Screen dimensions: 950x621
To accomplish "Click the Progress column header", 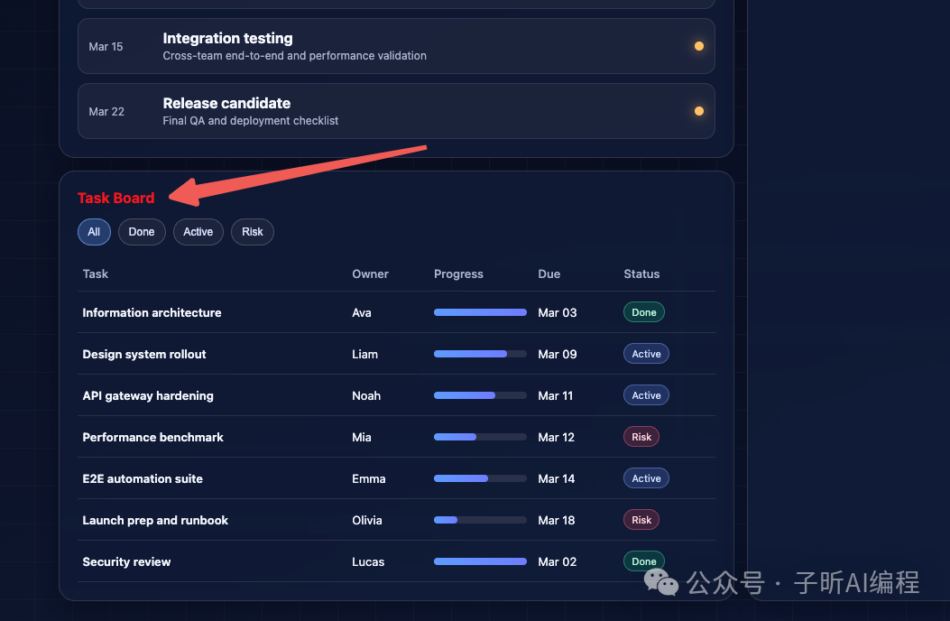I will 458,274.
